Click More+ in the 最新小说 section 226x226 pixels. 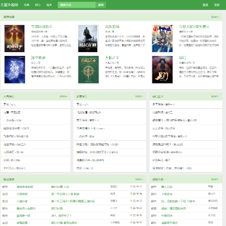[215, 180]
